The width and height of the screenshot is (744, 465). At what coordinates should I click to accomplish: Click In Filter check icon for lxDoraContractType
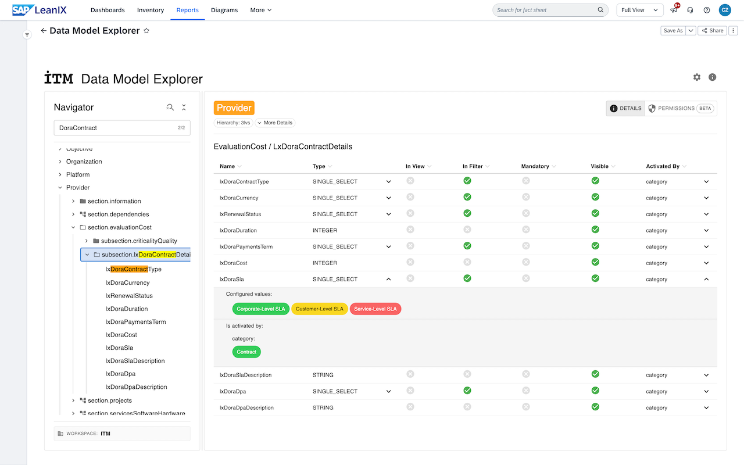pyautogui.click(x=467, y=181)
